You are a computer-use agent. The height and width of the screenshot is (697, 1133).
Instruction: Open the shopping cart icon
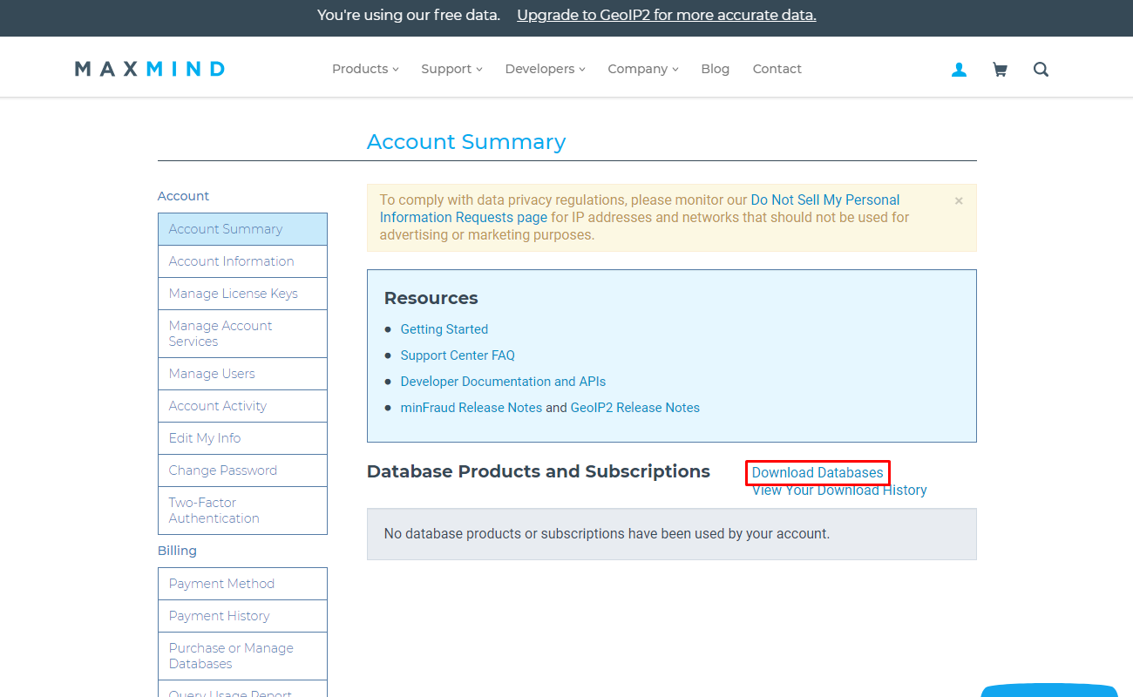click(1000, 70)
